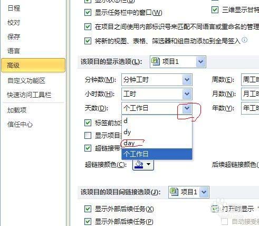Choose the 'd' option in the list
The width and height of the screenshot is (259, 226).
pos(157,121)
